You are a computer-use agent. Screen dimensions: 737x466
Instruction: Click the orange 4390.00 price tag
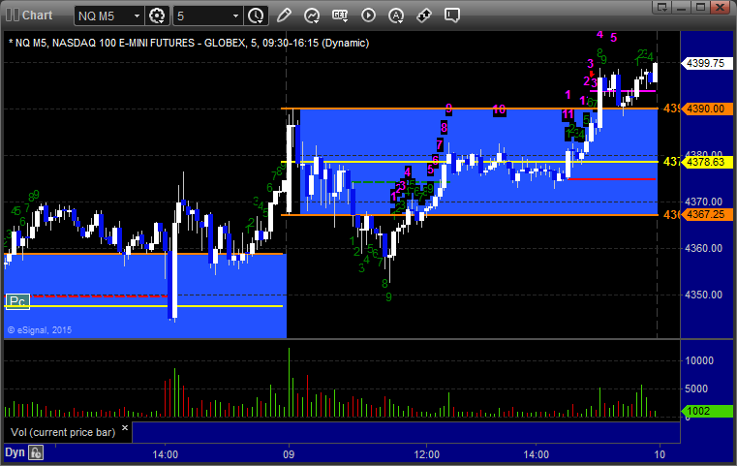click(706, 109)
